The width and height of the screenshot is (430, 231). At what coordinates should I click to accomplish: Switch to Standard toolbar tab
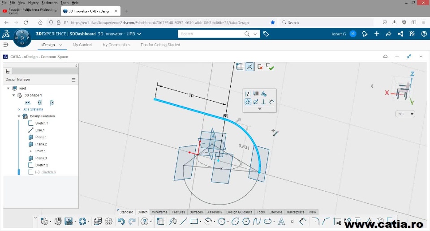(126, 212)
